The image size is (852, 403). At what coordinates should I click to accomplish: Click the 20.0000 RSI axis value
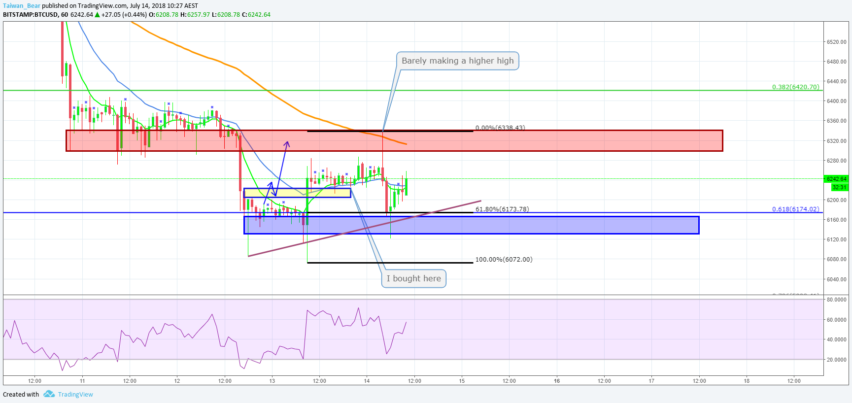pyautogui.click(x=837, y=360)
